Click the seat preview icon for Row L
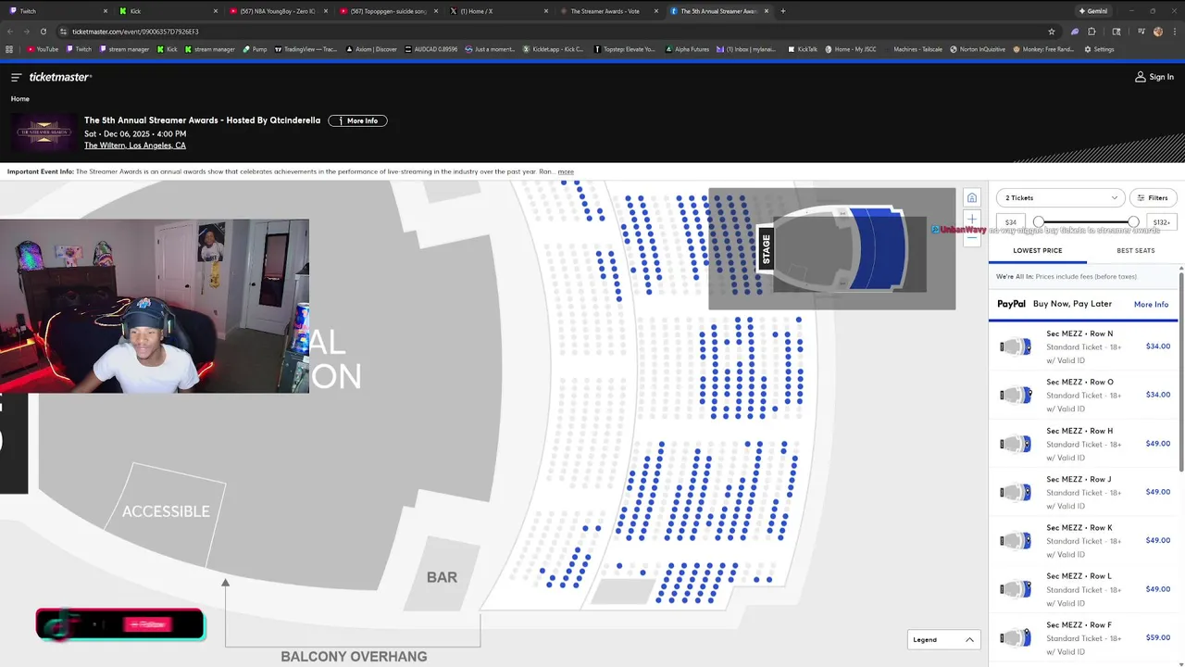Viewport: 1185px width, 667px height. [x=1016, y=590]
